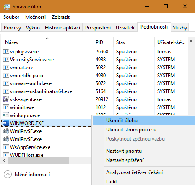Click the vmnetdhcp.exe process icon
The height and width of the screenshot is (185, 195).
(6, 76)
